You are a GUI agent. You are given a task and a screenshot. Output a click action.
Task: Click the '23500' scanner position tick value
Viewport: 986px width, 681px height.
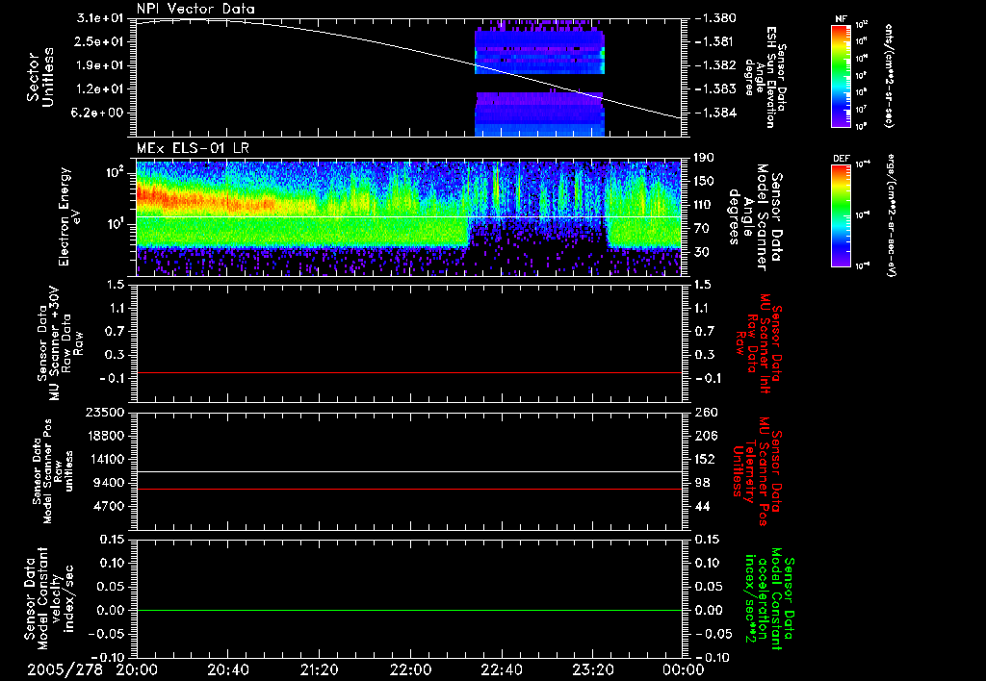click(x=105, y=412)
